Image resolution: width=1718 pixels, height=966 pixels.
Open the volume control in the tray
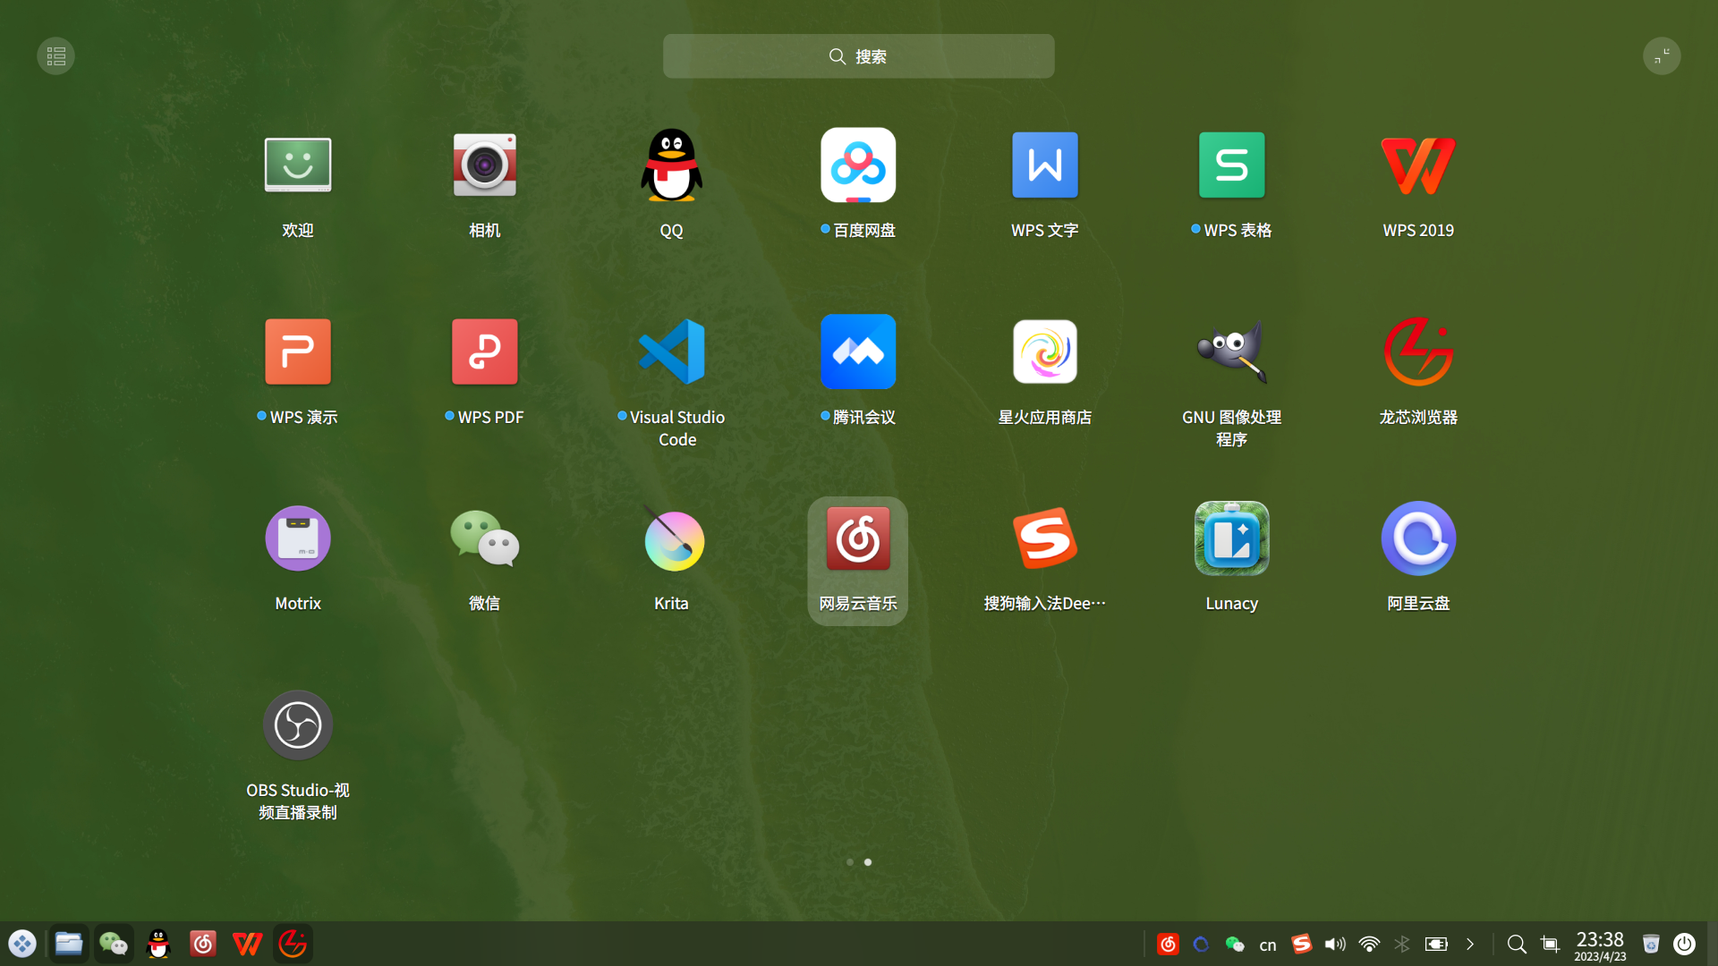coord(1334,944)
